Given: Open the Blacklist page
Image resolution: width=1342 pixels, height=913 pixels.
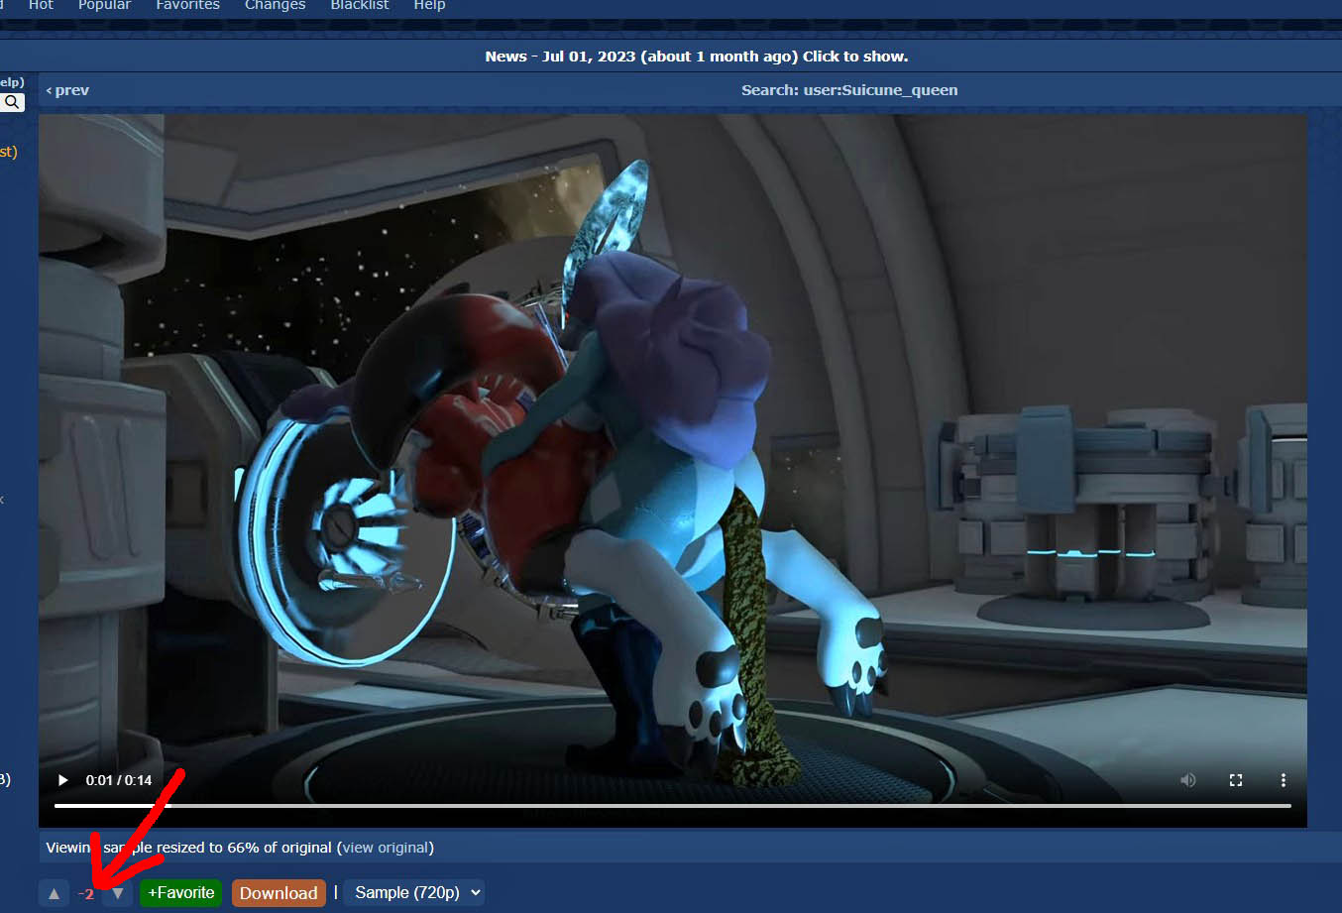Looking at the screenshot, I should (360, 5).
